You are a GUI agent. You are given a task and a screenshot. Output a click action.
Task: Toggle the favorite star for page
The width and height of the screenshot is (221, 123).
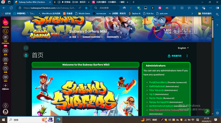click(86, 8)
